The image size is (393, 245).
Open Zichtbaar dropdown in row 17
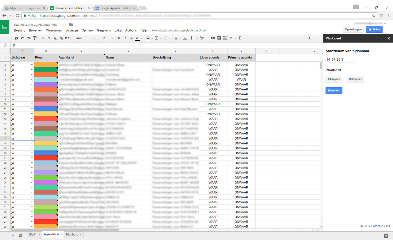[32, 138]
